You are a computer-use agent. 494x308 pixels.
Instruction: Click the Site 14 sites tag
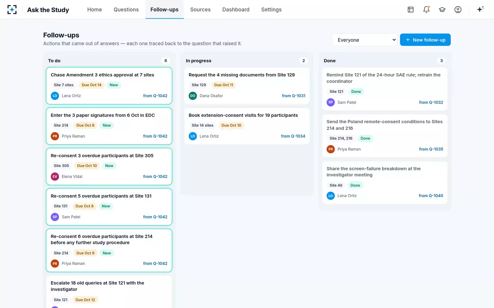click(202, 125)
